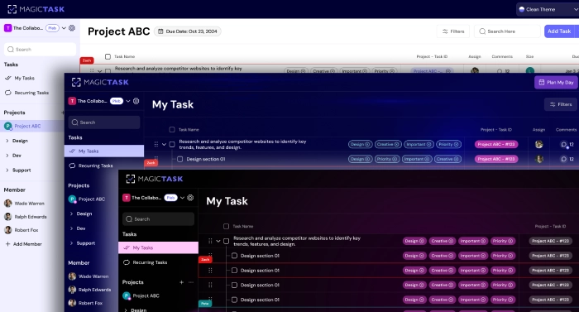Click Project ABC - #123 badge on Research row, blue window

[x=496, y=145]
